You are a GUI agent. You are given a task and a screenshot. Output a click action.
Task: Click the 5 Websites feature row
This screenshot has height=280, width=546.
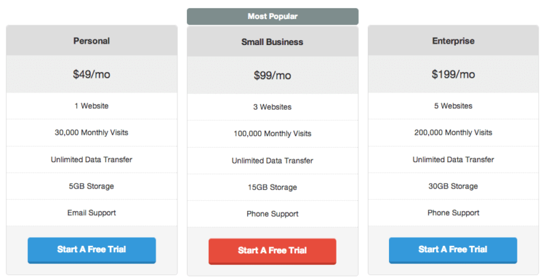tap(453, 106)
